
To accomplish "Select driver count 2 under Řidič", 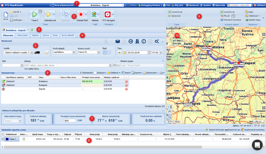I will 109,52.
